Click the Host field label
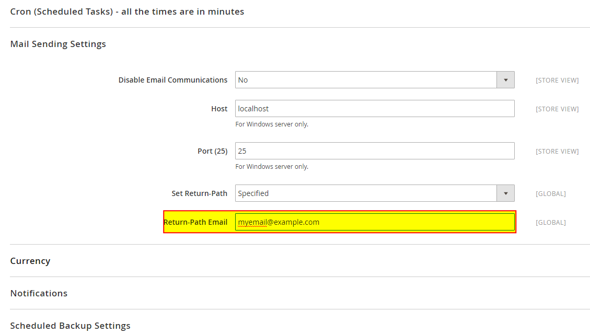This screenshot has height=334, width=590. click(219, 109)
